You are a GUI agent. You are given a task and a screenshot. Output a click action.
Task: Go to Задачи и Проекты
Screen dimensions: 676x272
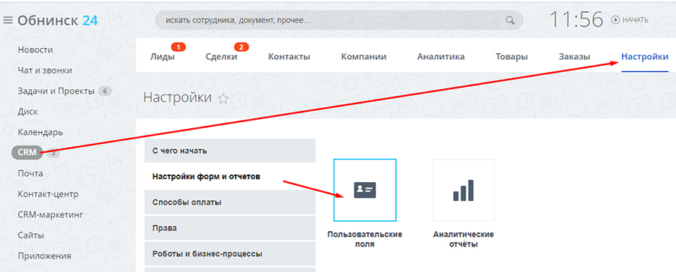[56, 91]
